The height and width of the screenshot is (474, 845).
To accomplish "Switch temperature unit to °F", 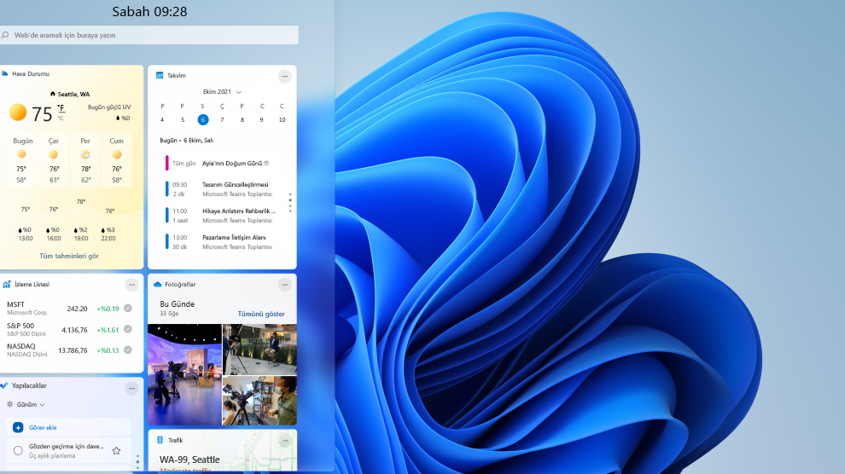I will [x=61, y=108].
